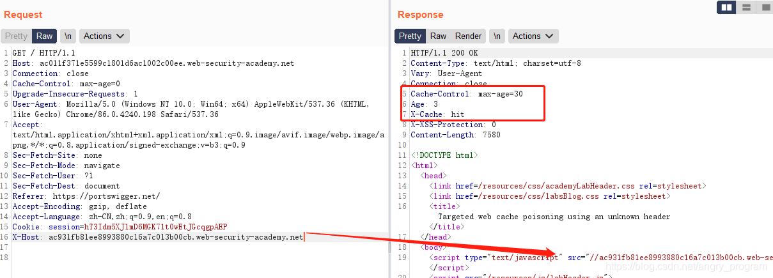Select Raw tab in Response panel
773x278 pixels.
point(438,36)
